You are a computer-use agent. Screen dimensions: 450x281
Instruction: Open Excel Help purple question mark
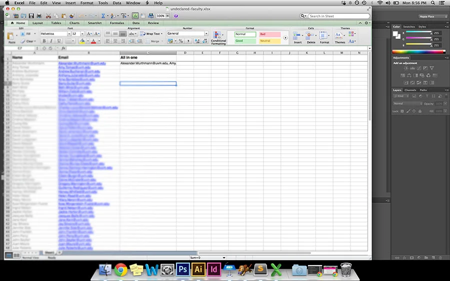[176, 16]
